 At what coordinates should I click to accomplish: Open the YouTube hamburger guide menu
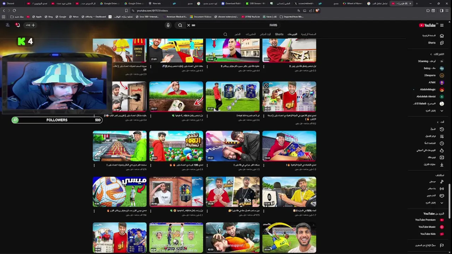pos(442,25)
